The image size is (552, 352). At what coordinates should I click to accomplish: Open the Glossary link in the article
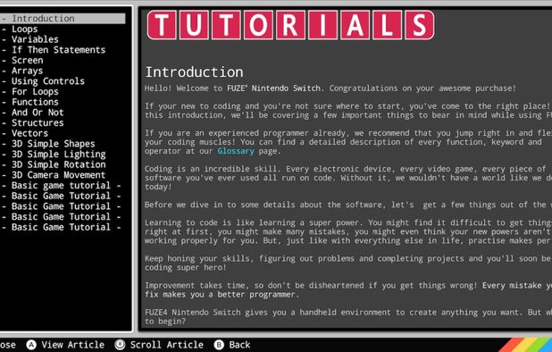[x=236, y=151]
